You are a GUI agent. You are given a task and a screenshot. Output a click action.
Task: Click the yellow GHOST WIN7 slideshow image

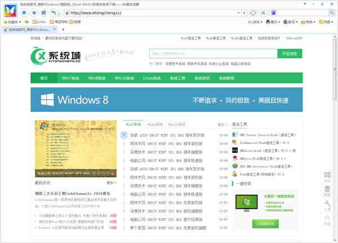[x=75, y=148]
